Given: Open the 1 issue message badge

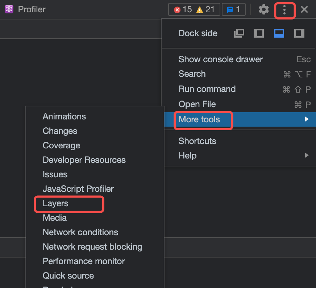Looking at the screenshot, I should (234, 9).
